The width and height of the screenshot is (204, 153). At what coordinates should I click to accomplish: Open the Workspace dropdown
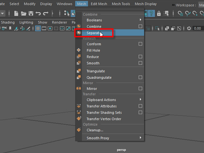200,5
